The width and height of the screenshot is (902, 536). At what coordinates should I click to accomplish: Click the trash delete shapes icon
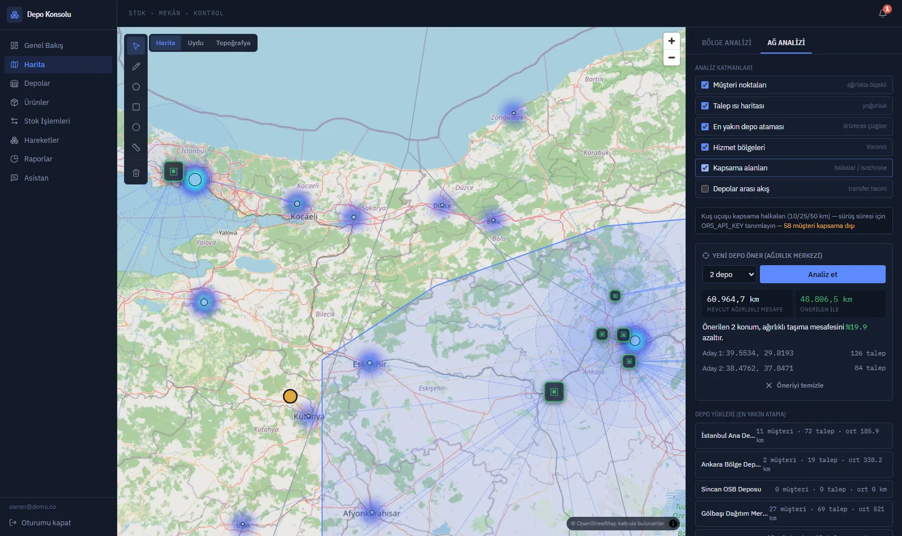tap(136, 173)
